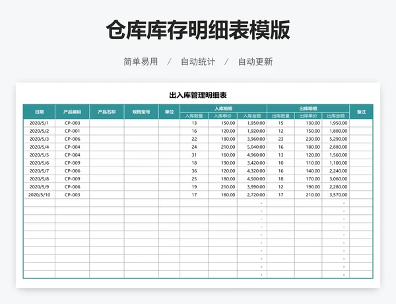396x304 pixels.
Task: Click the 出库单价 sub-header
Action: pos(308,116)
